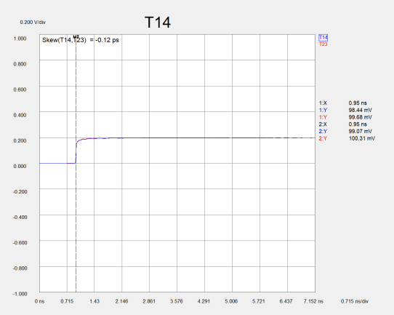Image resolution: width=394 pixels, height=315 pixels.
Task: Select the red T23 trace legend label
Action: click(323, 44)
